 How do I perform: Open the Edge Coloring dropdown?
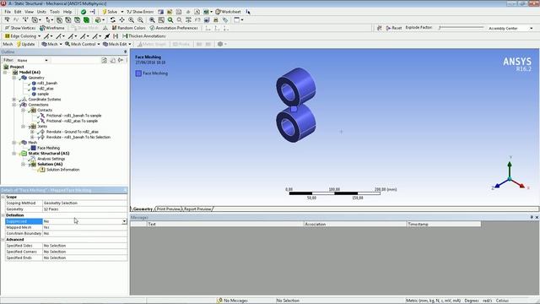pyautogui.click(x=23, y=36)
